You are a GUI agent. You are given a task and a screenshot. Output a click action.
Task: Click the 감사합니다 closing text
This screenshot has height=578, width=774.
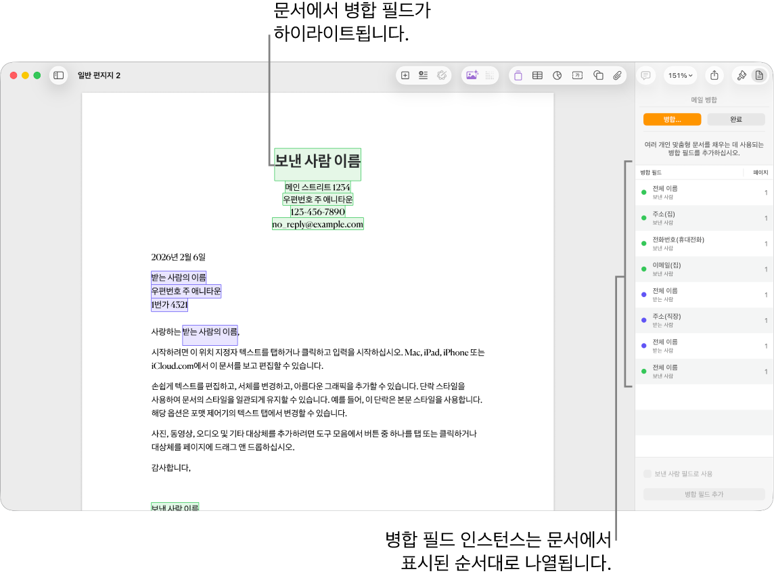170,468
